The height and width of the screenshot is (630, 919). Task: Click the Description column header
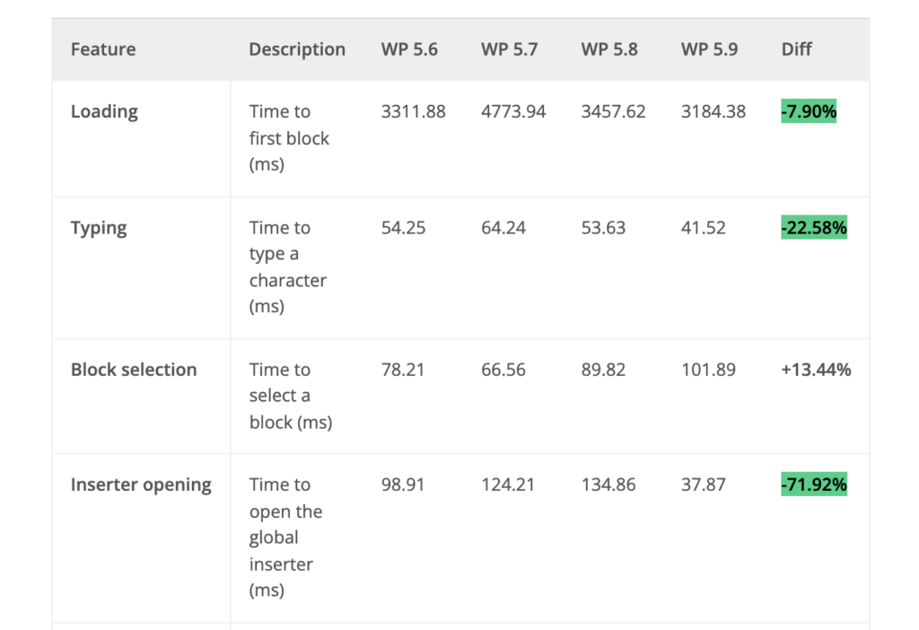click(x=297, y=49)
